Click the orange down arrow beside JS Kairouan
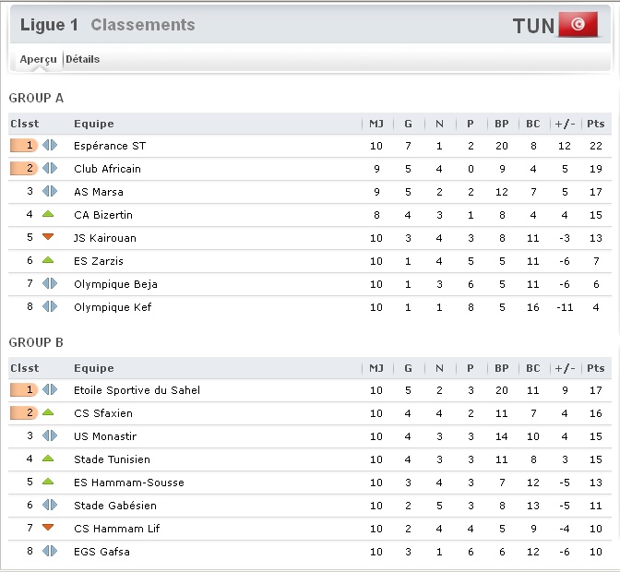Image resolution: width=620 pixels, height=572 pixels. [48, 237]
